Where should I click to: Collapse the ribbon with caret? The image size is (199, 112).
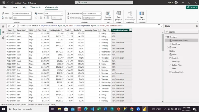(x=198, y=22)
